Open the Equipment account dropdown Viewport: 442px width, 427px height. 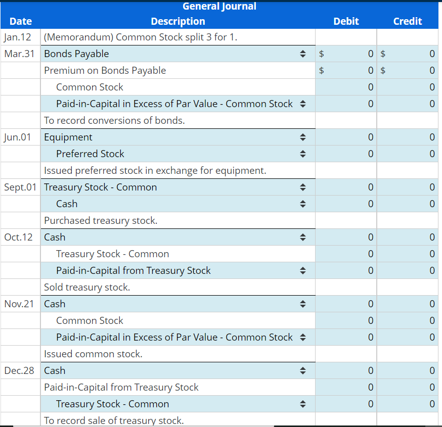(178, 137)
